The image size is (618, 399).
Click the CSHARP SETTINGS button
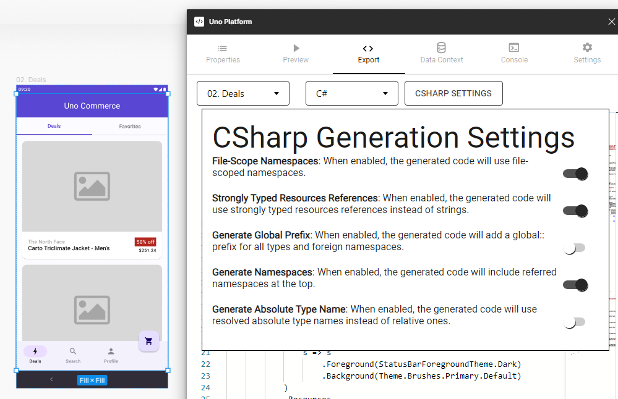point(453,94)
